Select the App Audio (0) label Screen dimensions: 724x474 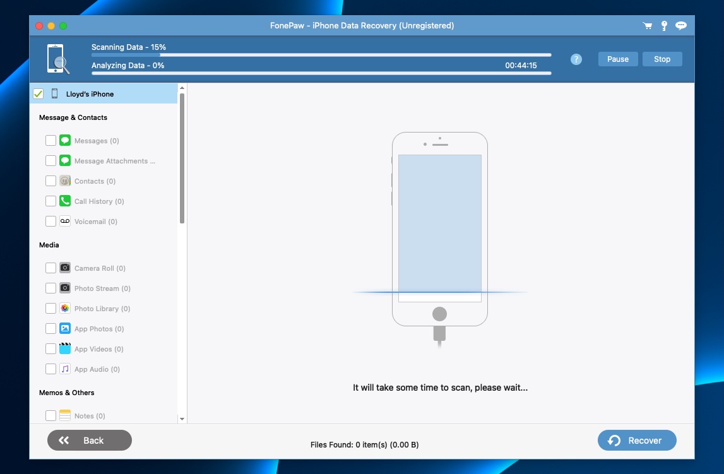(x=97, y=369)
